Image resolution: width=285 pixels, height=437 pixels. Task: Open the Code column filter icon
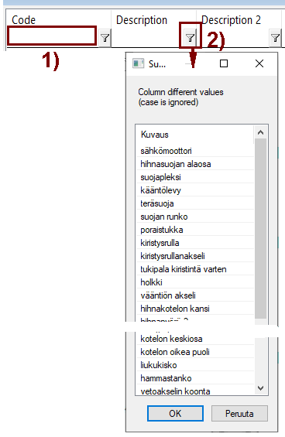[105, 38]
